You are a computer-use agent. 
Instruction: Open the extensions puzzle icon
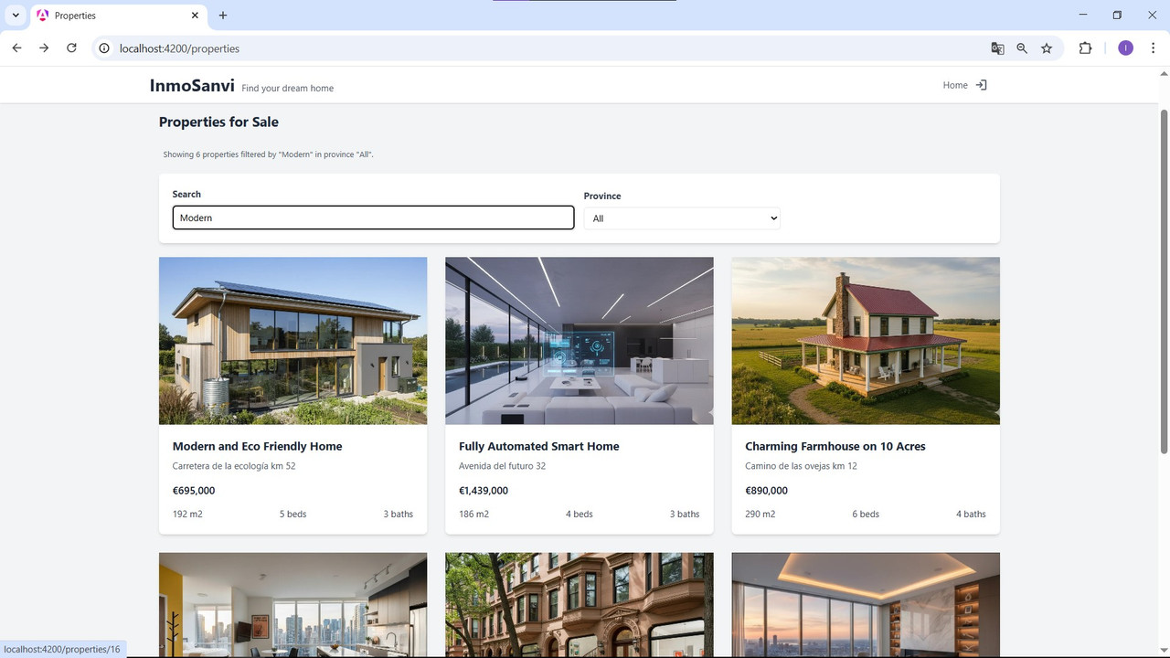click(x=1085, y=48)
